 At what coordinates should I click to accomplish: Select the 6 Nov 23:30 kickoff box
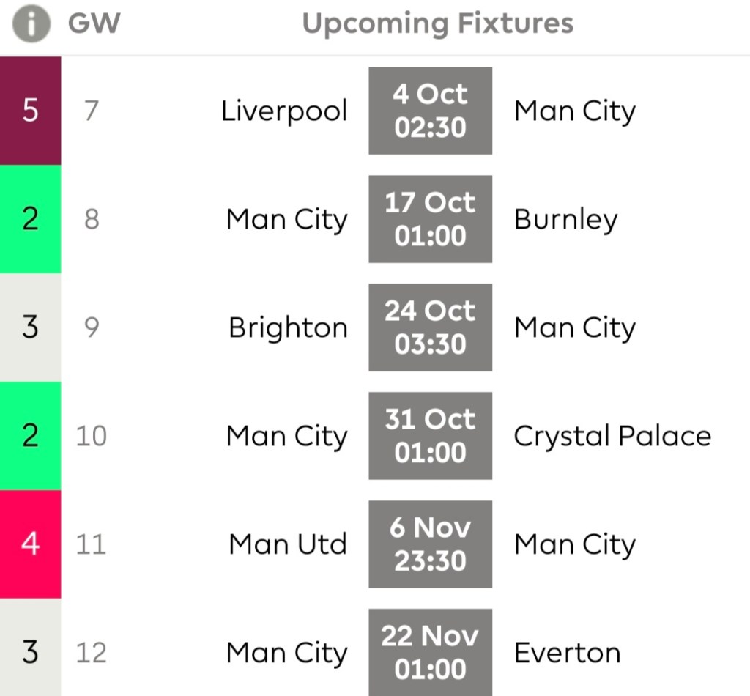430,544
